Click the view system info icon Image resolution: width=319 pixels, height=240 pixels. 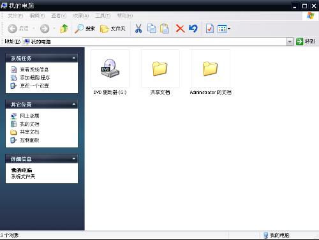13,70
